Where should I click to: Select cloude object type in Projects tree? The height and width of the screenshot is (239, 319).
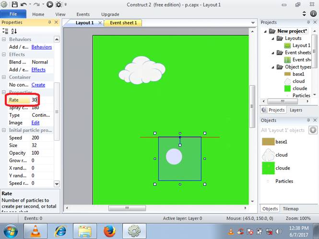point(295,88)
